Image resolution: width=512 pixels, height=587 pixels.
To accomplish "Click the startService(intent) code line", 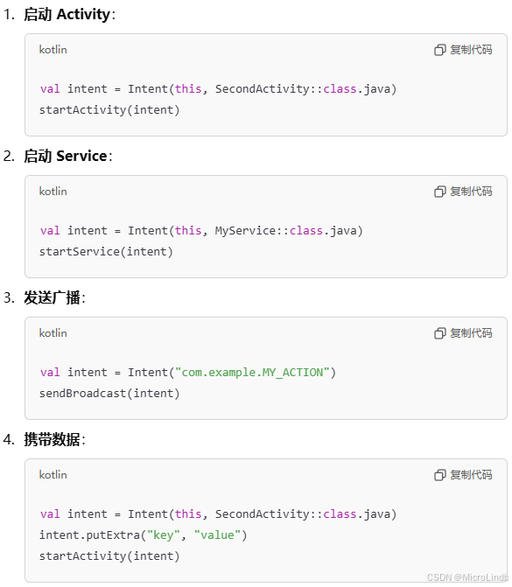I will (x=106, y=252).
